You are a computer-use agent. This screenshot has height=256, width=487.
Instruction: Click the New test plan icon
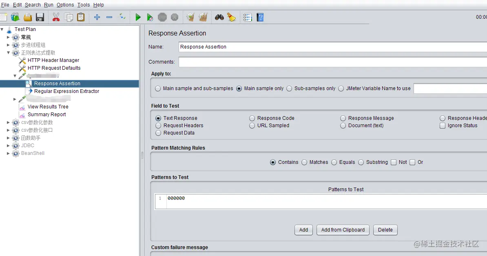[x=3, y=18]
